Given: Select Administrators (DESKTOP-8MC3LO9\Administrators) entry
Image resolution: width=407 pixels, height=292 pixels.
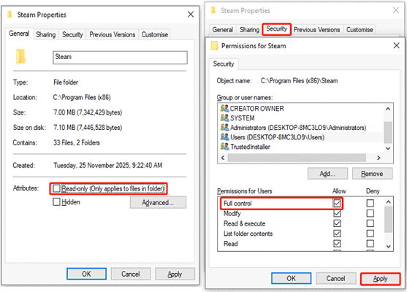Looking at the screenshot, I should coord(301,127).
